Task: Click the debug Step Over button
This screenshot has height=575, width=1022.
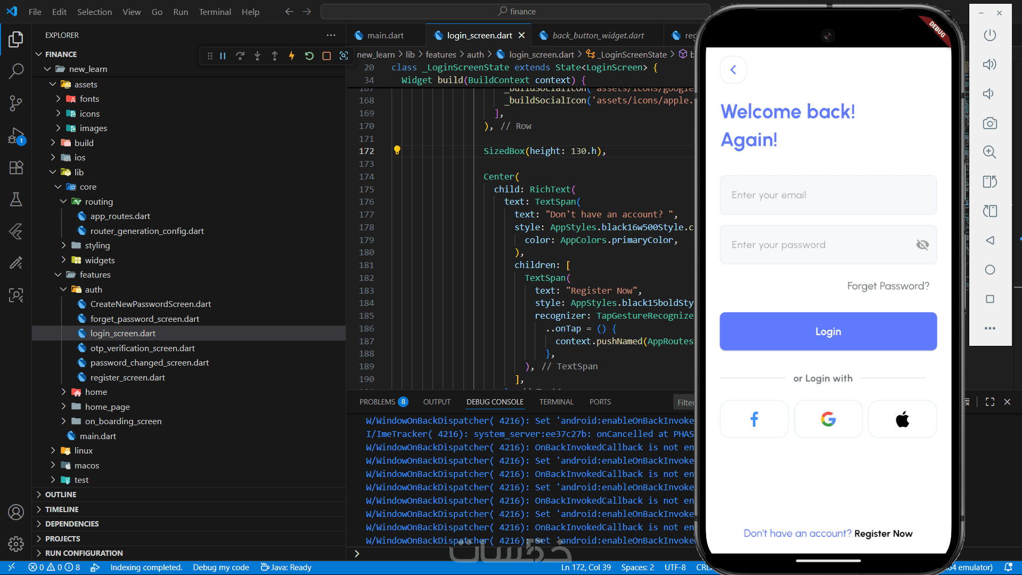Action: tap(240, 56)
